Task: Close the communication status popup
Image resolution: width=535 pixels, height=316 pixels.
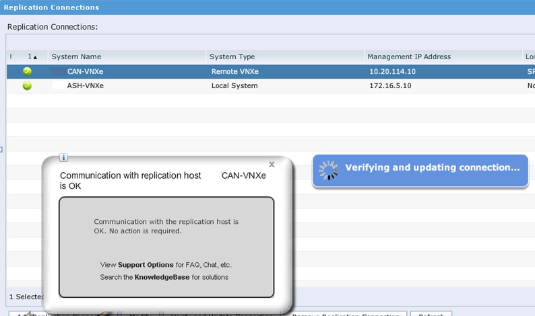Action: point(272,164)
